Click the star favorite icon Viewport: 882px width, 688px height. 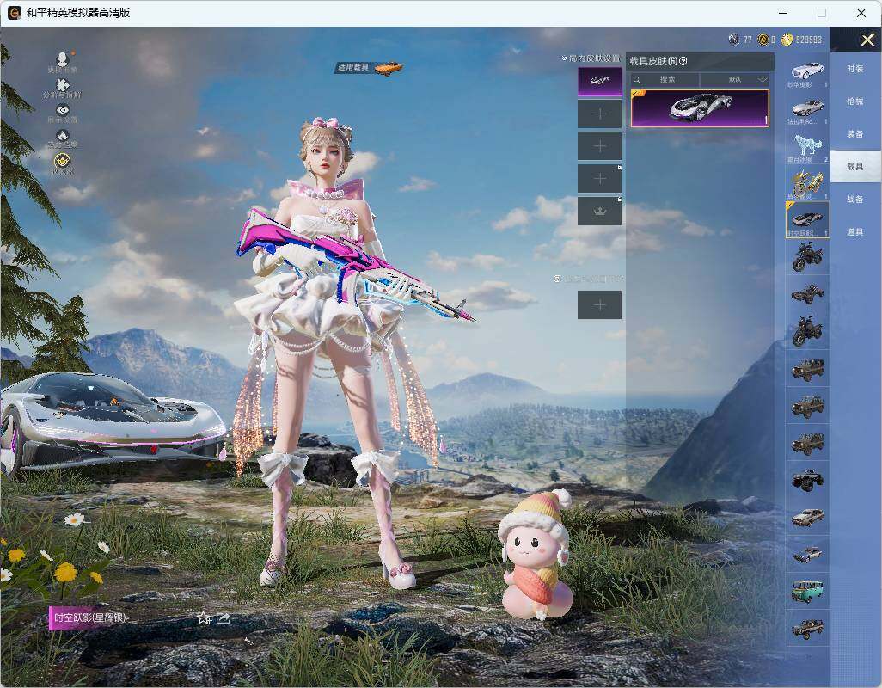204,618
